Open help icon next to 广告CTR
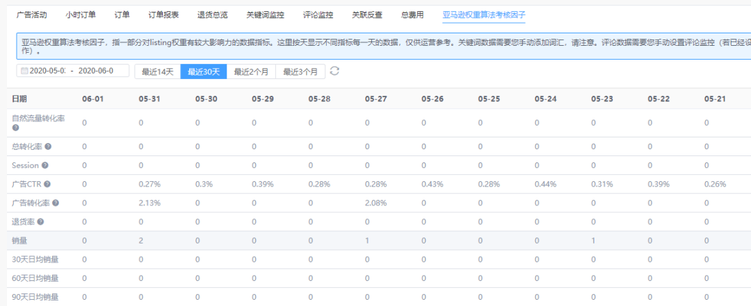Image resolution: width=751 pixels, height=306 pixels. 47,184
